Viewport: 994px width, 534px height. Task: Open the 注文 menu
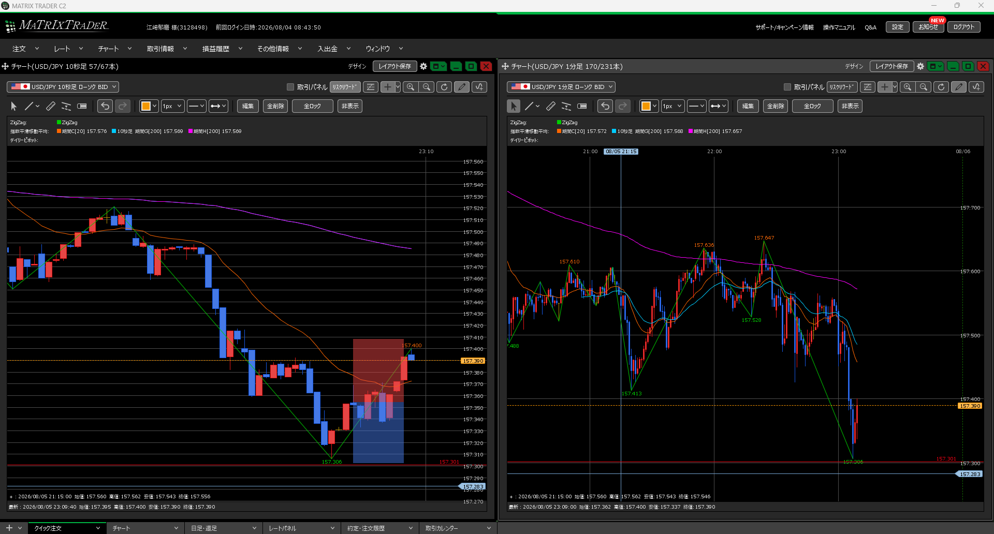[25, 49]
